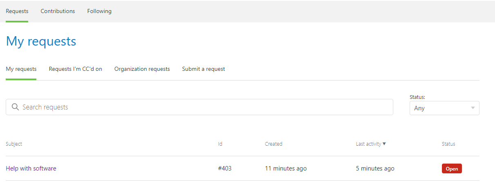Click the Created column header
This screenshot has height=188, width=495.
tap(273, 144)
